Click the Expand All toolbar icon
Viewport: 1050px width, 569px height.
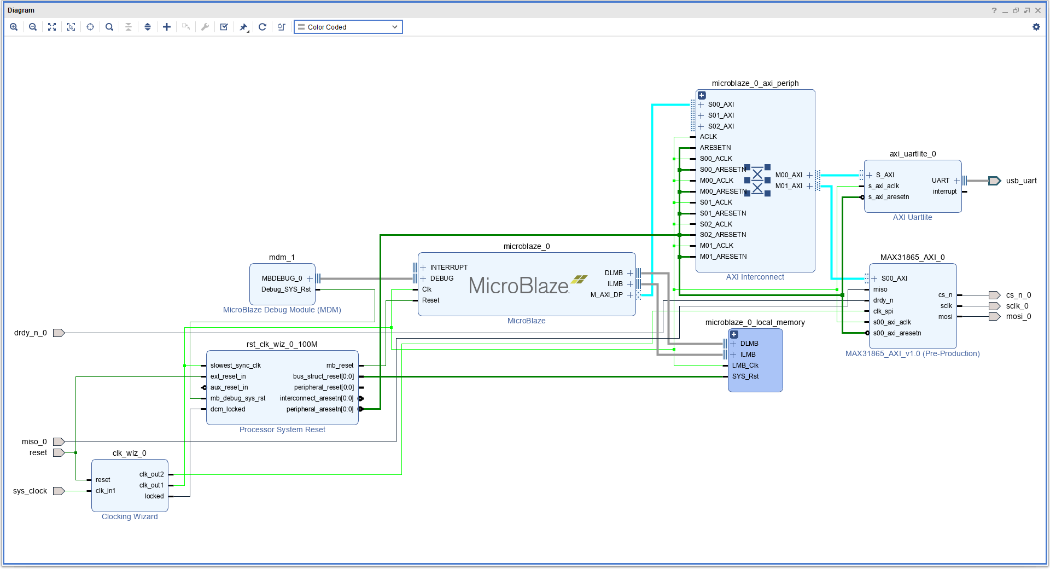coord(148,27)
